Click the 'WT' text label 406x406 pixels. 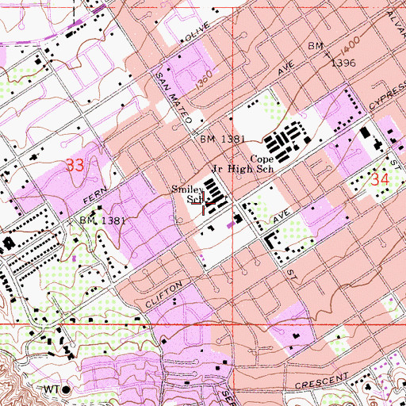[52, 389]
